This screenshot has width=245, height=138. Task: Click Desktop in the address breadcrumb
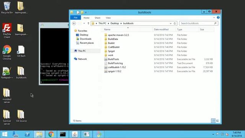tap(114, 23)
